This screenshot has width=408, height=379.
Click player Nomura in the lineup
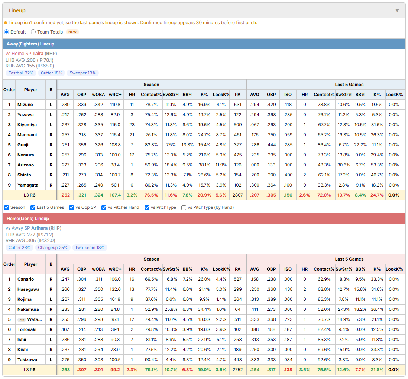pos(26,155)
